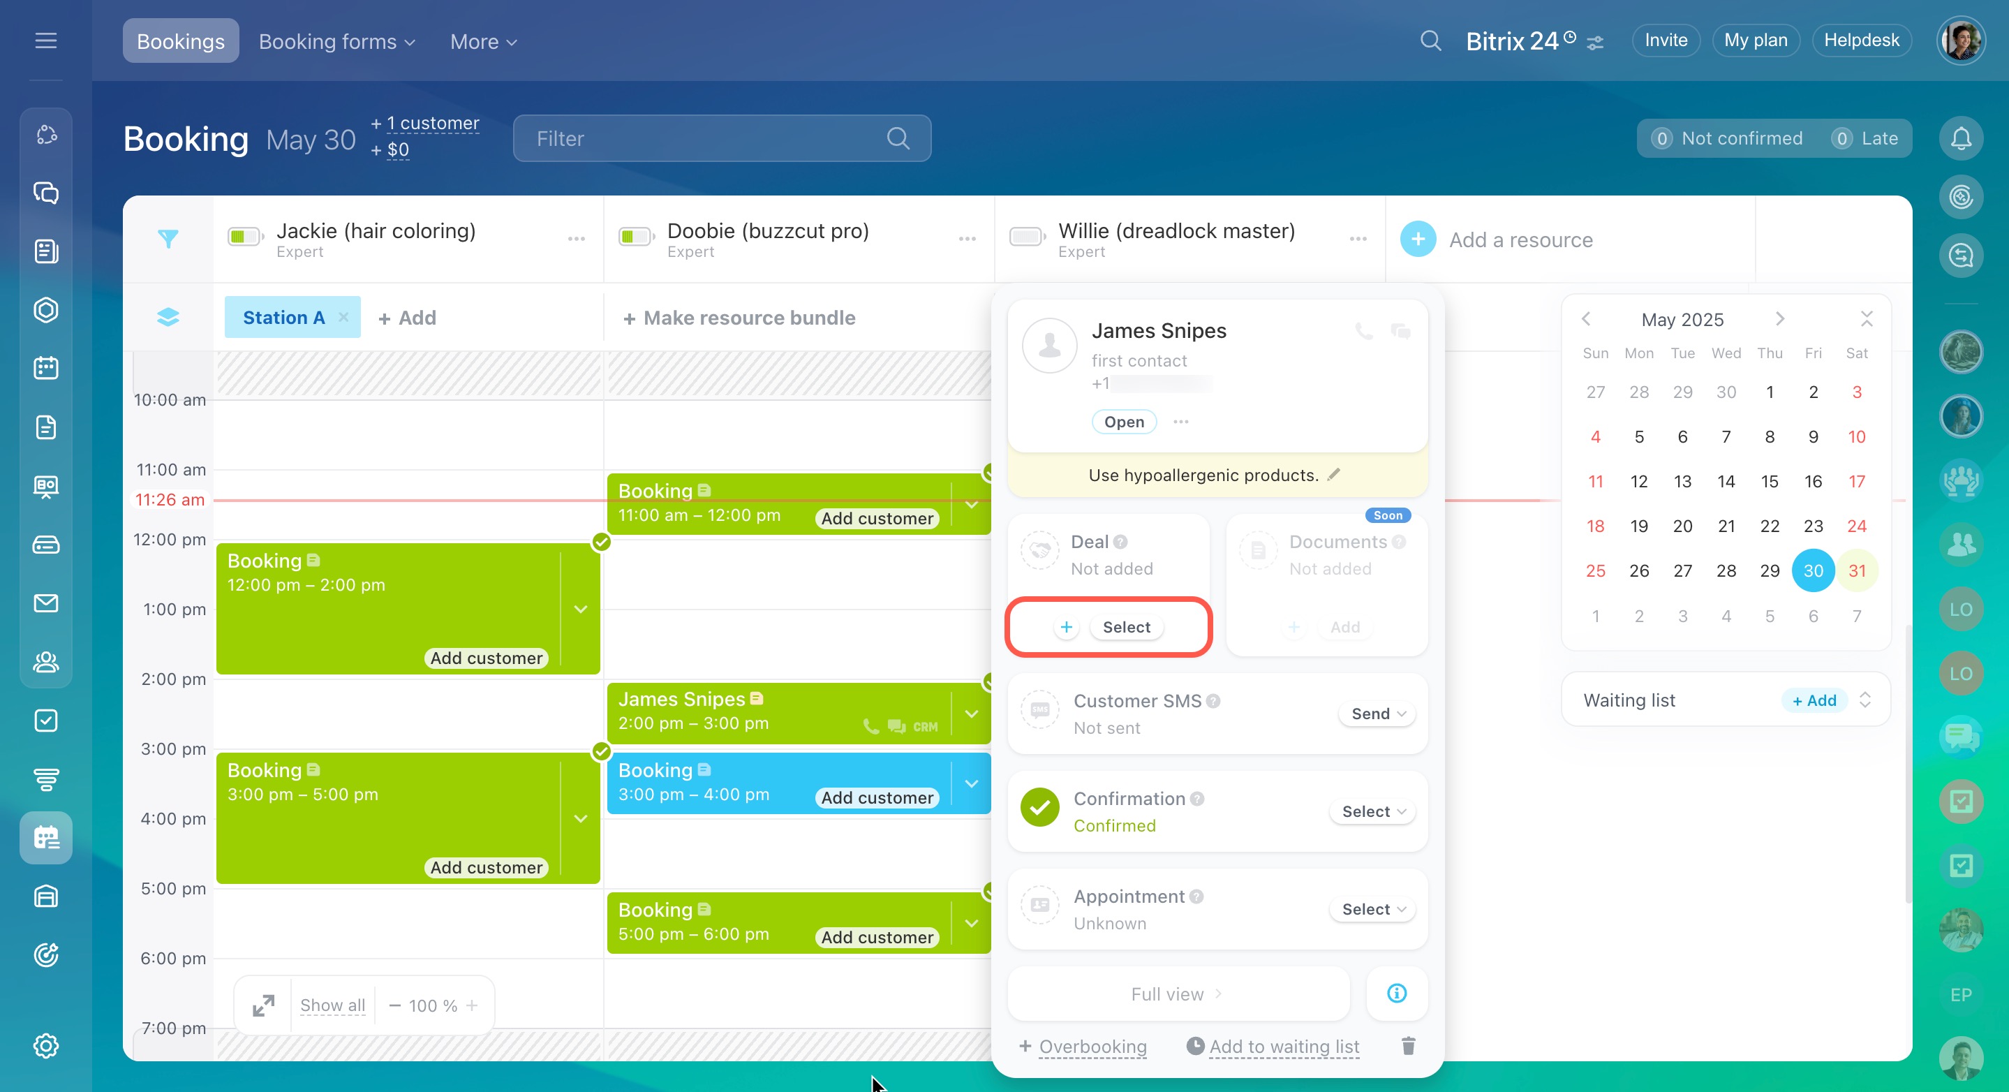Image resolution: width=2009 pixels, height=1092 pixels.
Task: Open the notifications bell icon
Action: [1961, 139]
